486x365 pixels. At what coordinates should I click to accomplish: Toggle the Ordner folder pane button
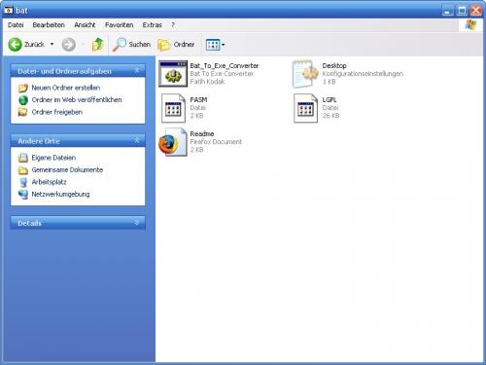coord(176,45)
